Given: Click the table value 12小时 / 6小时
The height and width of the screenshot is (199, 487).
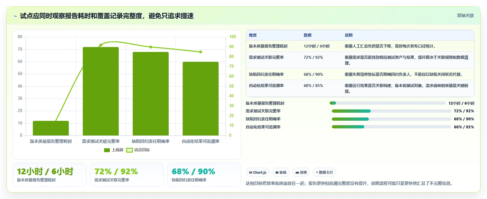Looking at the screenshot, I should click(x=316, y=46).
